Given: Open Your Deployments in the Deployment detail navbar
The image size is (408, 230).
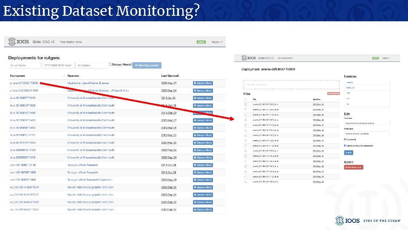Looking at the screenshot, I should [285, 58].
